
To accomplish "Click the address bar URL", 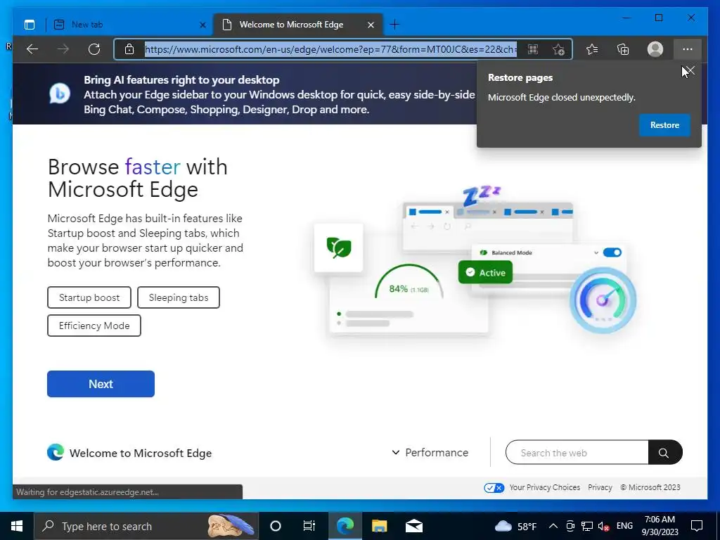I will [330, 49].
